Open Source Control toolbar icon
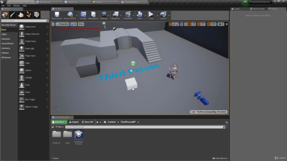Screen dimensions: 287x161 point(70,15)
